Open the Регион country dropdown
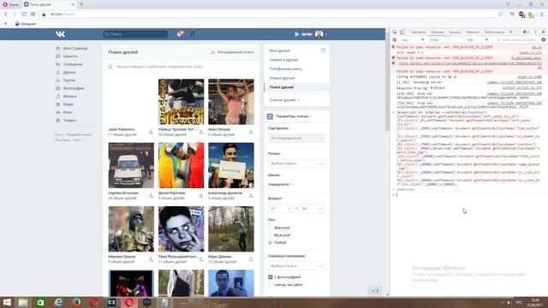Viewport: 548px width, 308px height. [296, 163]
